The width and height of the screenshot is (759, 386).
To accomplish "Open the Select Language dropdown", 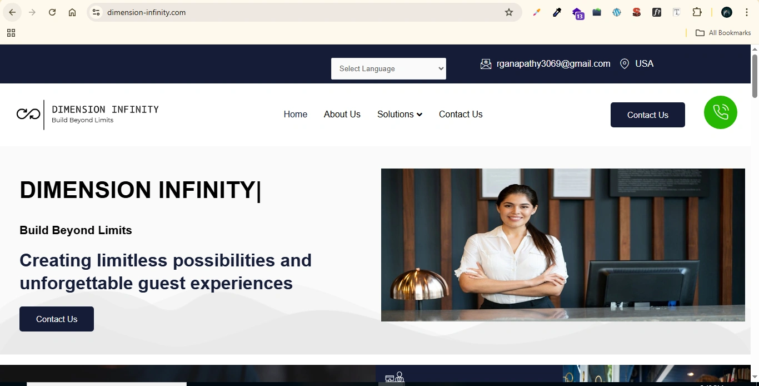I will click(x=388, y=69).
